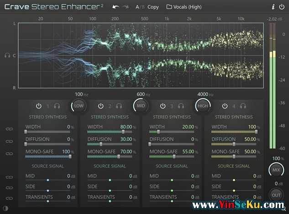289x214 pixels.
Task: Click the undo arrow in the top bar
Action: pyautogui.click(x=116, y=7)
